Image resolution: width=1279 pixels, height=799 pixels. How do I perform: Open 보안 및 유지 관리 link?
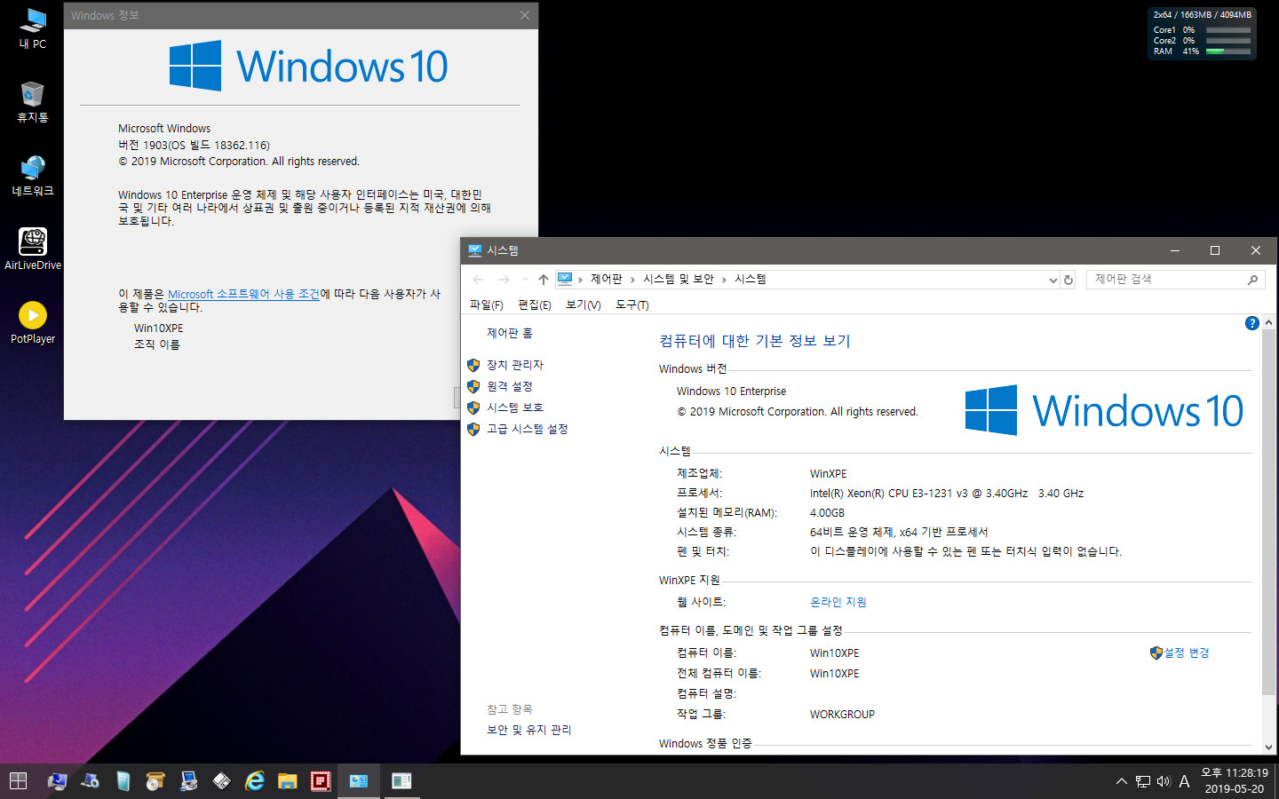(x=529, y=730)
